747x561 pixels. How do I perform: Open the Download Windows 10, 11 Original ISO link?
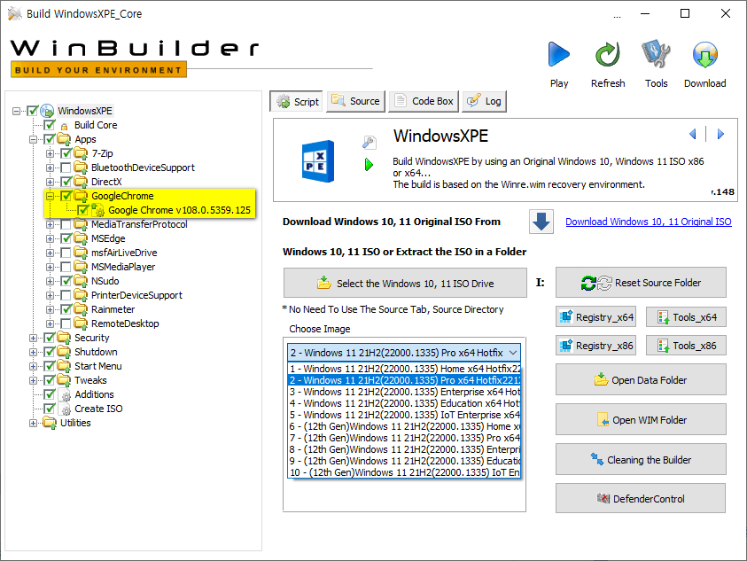tap(649, 222)
